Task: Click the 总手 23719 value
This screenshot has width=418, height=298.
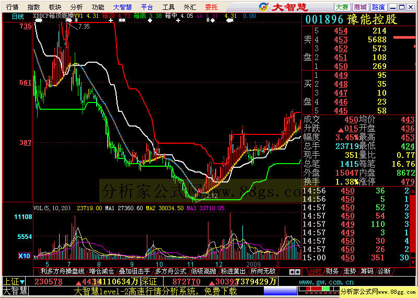Action: pyautogui.click(x=347, y=146)
